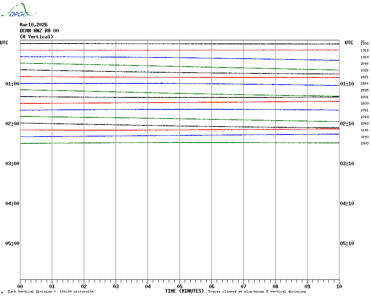The width and height of the screenshot is (371, 297).
Task: Click the DC offset value 2500
Action: click(365, 83)
